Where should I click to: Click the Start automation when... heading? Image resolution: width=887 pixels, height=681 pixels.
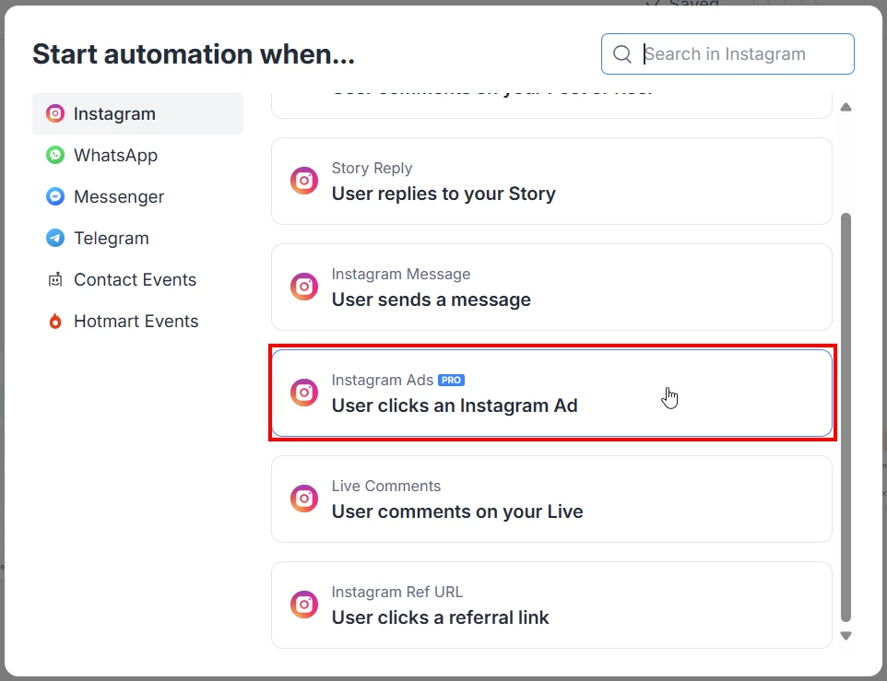click(x=194, y=54)
